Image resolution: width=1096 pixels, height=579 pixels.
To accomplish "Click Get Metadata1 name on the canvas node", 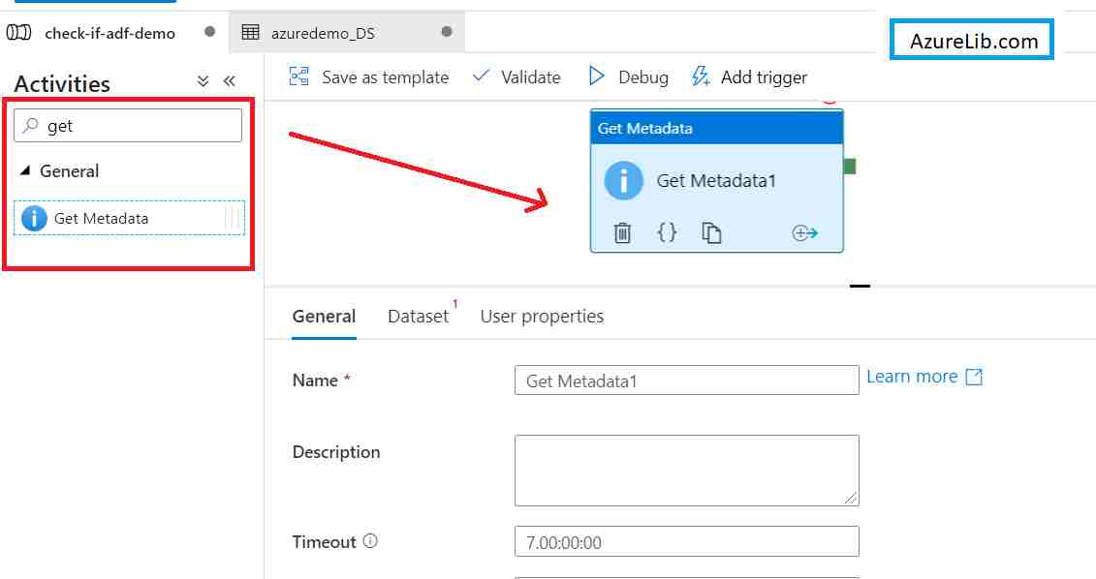I will coord(716,181).
